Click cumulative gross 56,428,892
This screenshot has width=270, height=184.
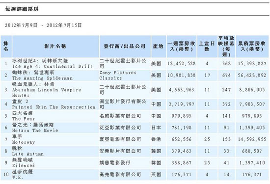tap(252, 76)
